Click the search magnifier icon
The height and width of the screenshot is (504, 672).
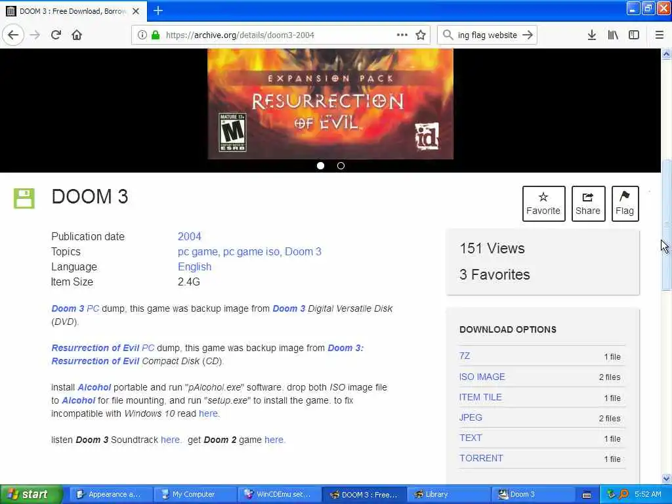448,35
